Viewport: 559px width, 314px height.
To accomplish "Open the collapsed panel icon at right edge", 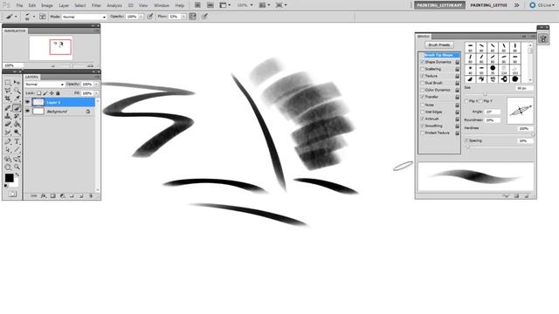I will click(x=543, y=38).
